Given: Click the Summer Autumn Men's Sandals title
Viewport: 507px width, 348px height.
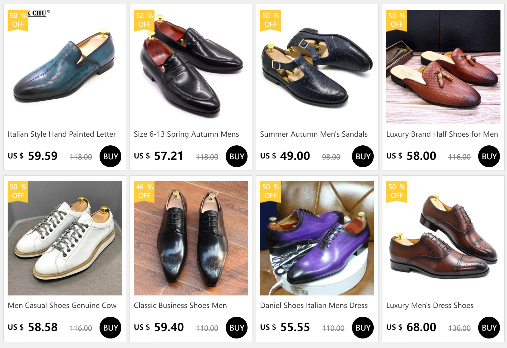Looking at the screenshot, I should coord(314,134).
